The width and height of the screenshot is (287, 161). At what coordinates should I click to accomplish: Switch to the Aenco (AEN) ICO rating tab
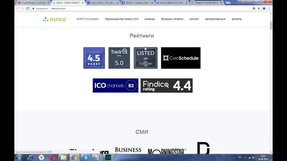[103, 3]
